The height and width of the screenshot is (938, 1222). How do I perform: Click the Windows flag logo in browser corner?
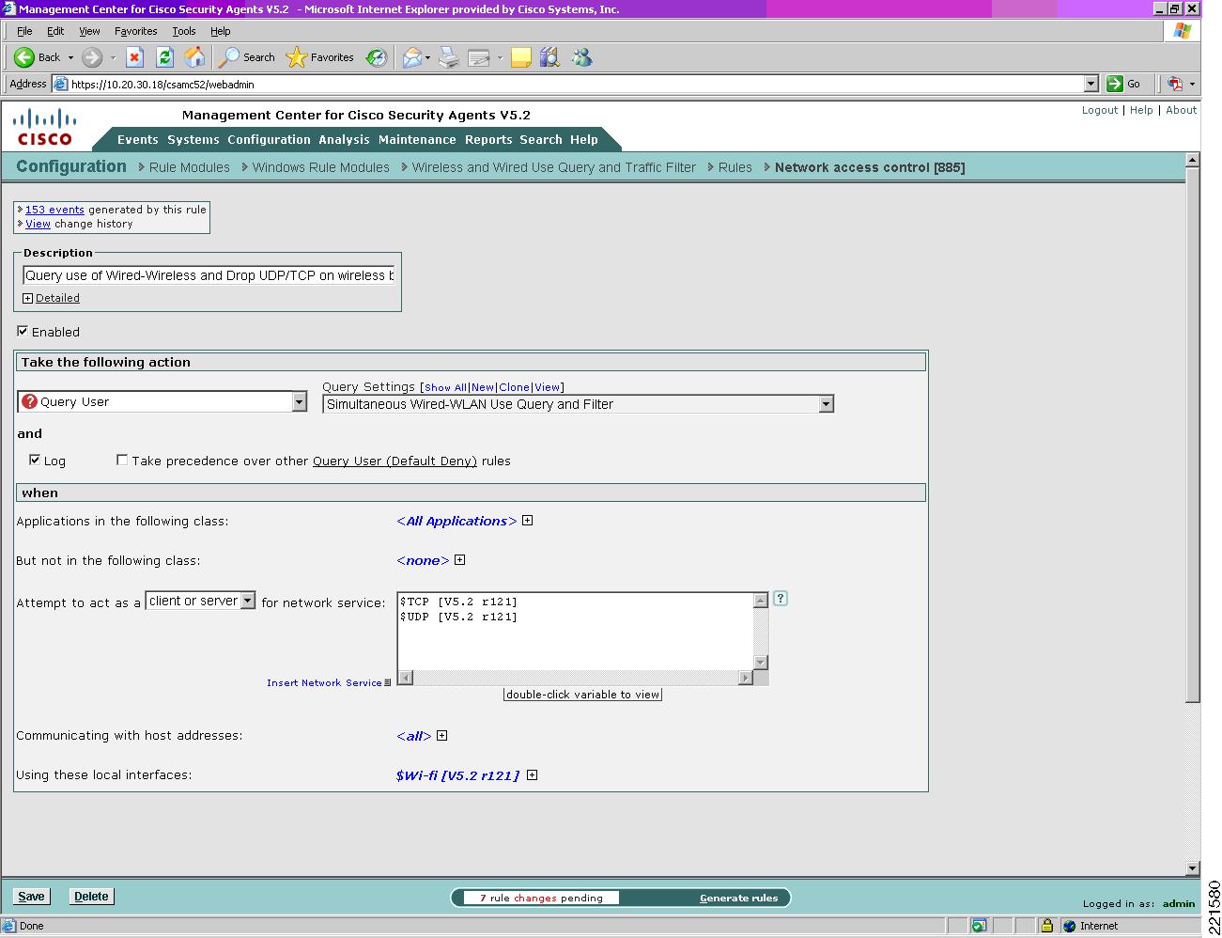pos(1182,31)
